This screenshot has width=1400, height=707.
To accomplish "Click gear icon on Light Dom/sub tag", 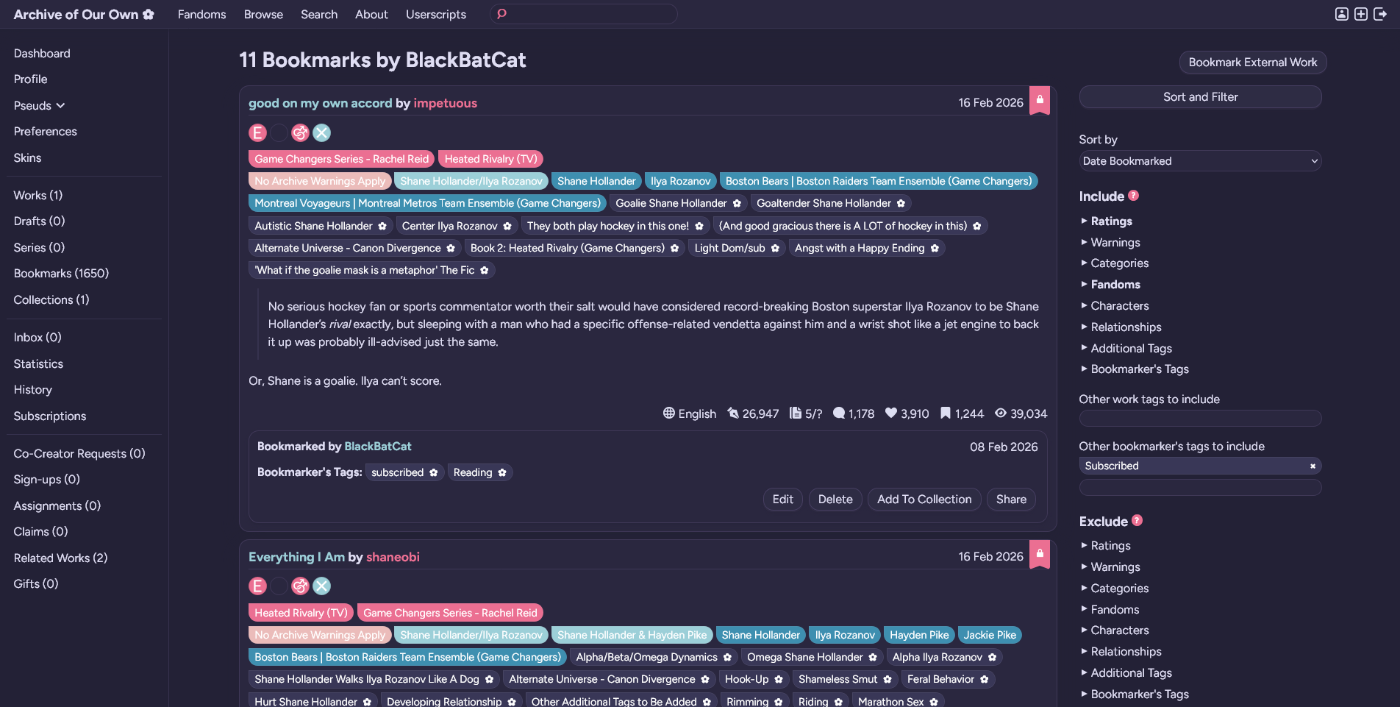I will pos(775,248).
